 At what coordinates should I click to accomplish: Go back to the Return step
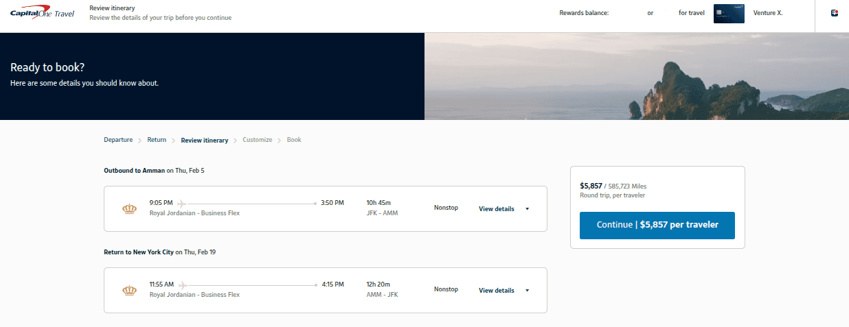[157, 140]
